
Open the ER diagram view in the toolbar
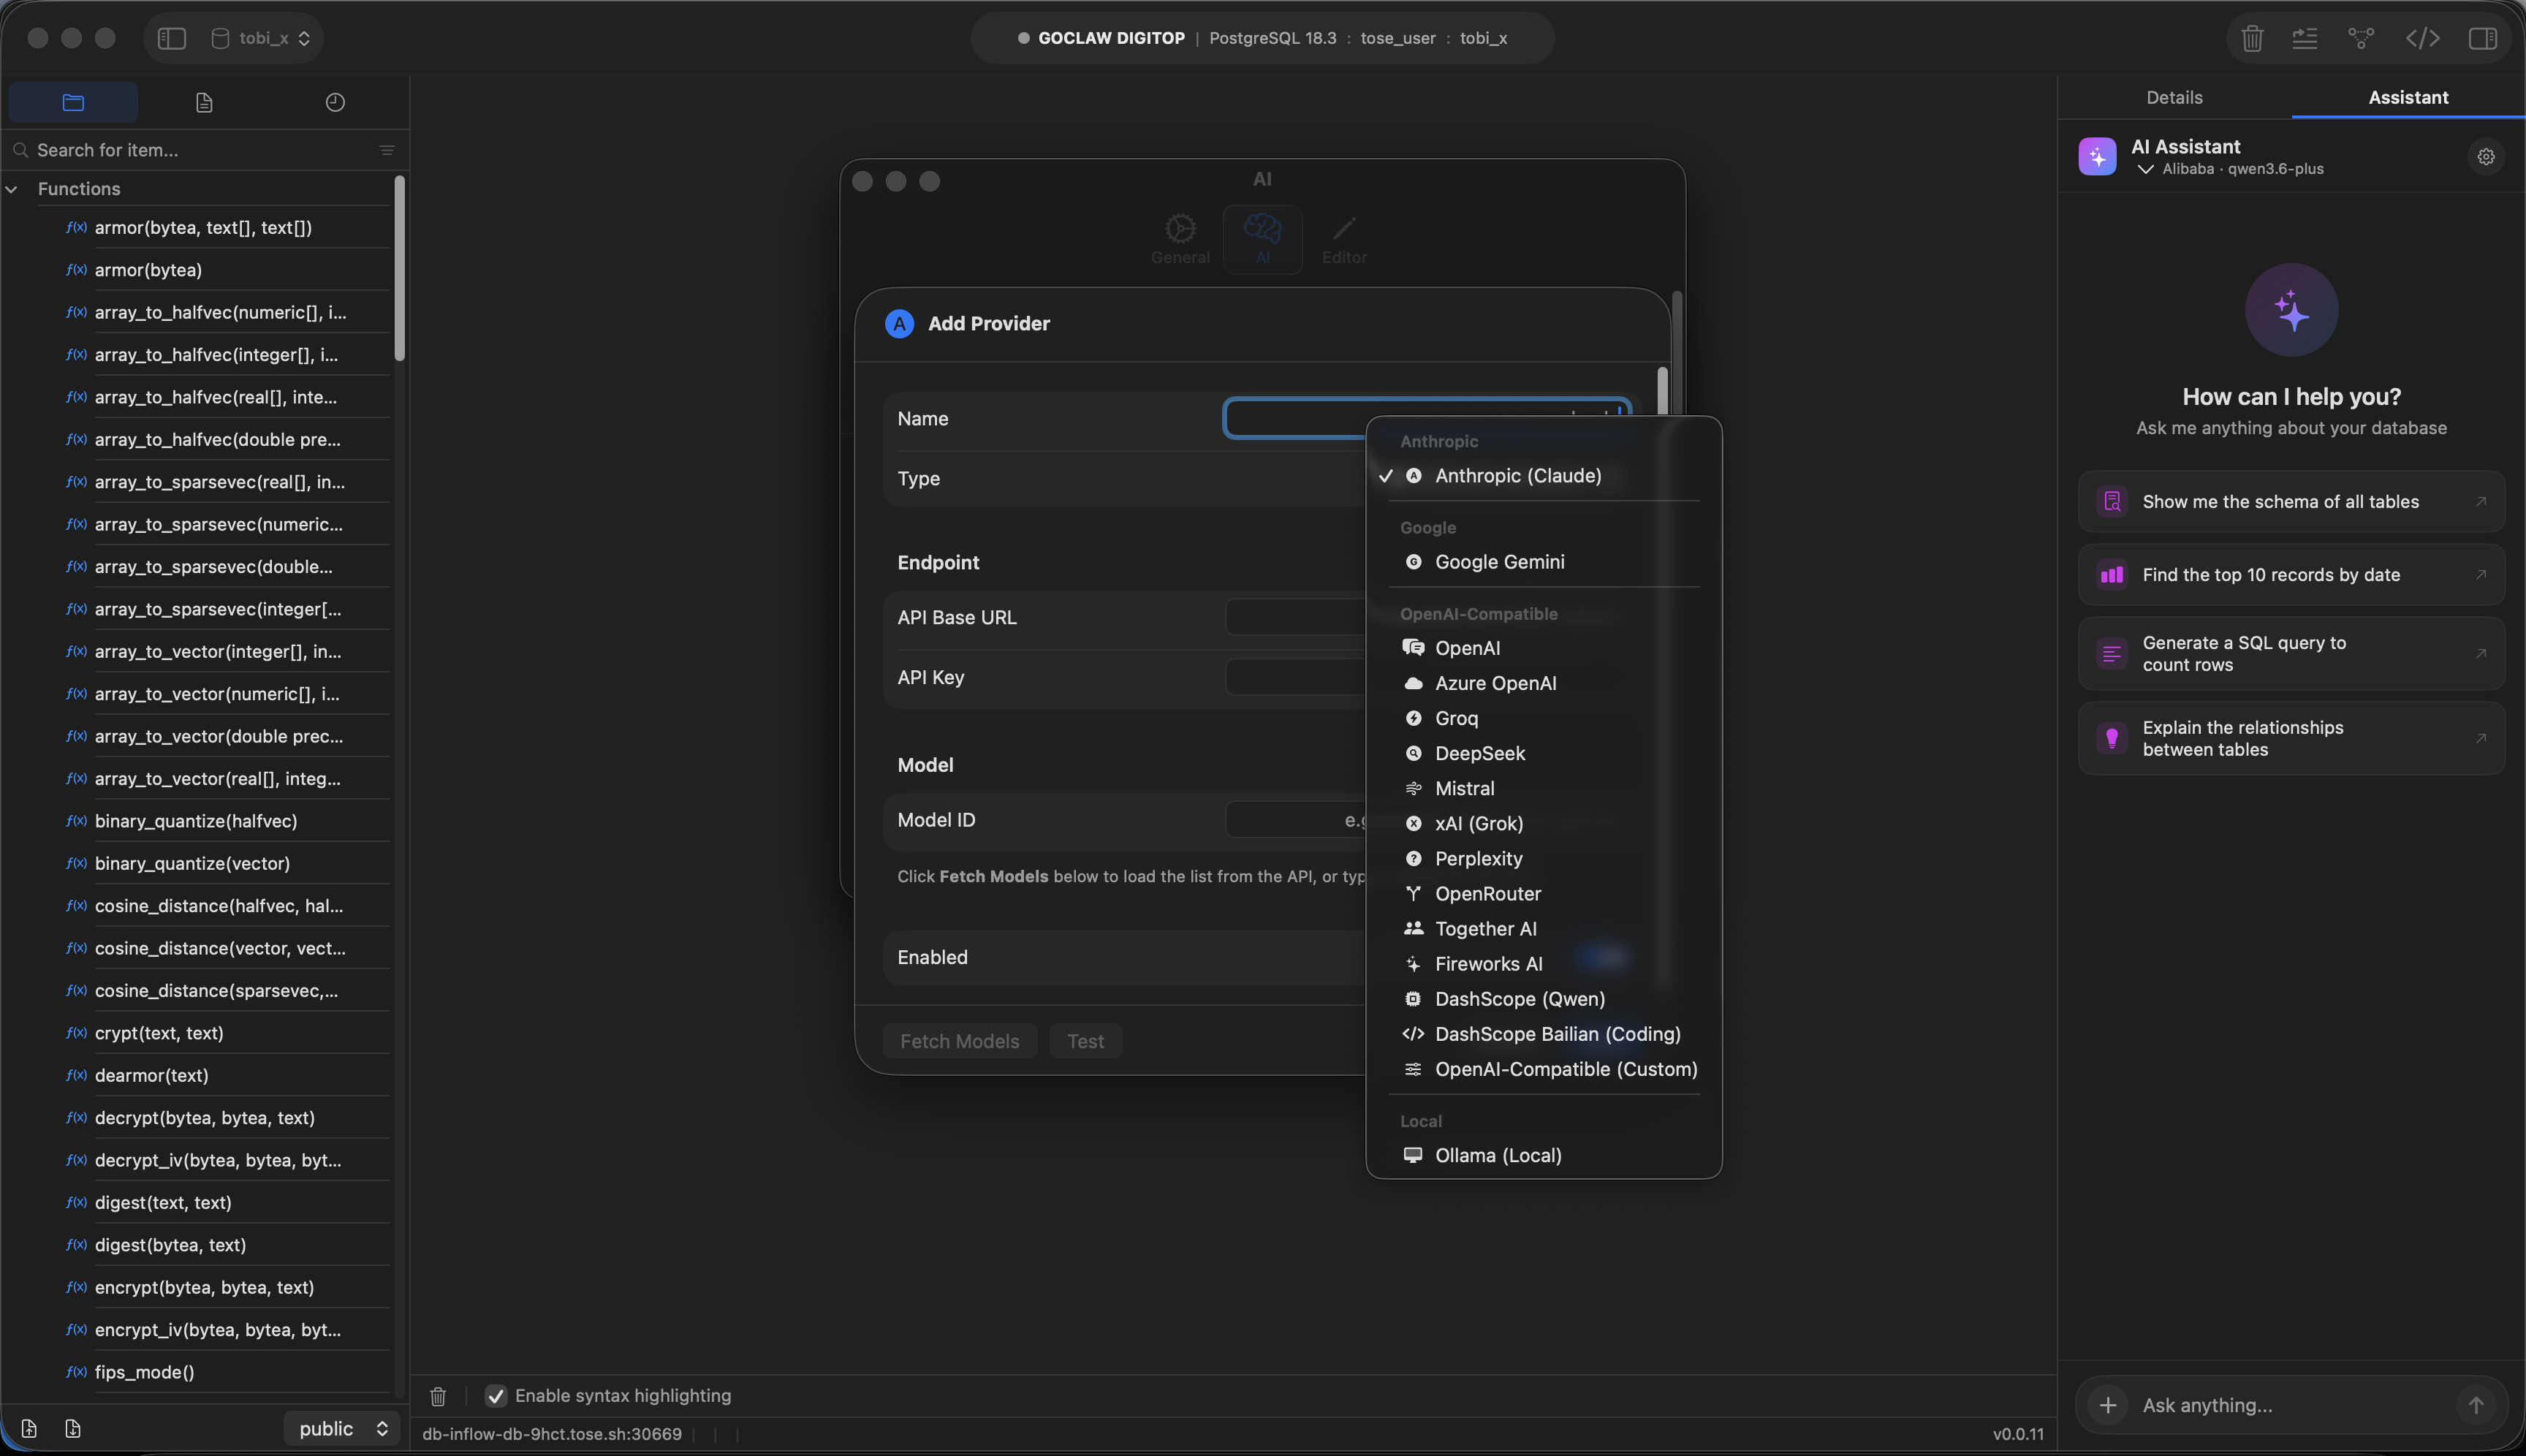click(x=2360, y=38)
